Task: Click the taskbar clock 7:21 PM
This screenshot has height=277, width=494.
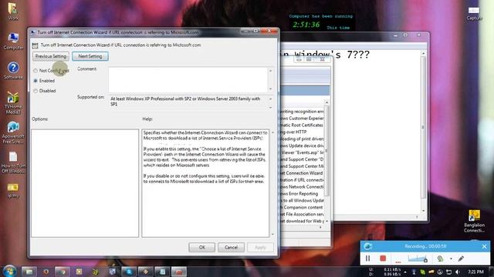Action: 475,272
